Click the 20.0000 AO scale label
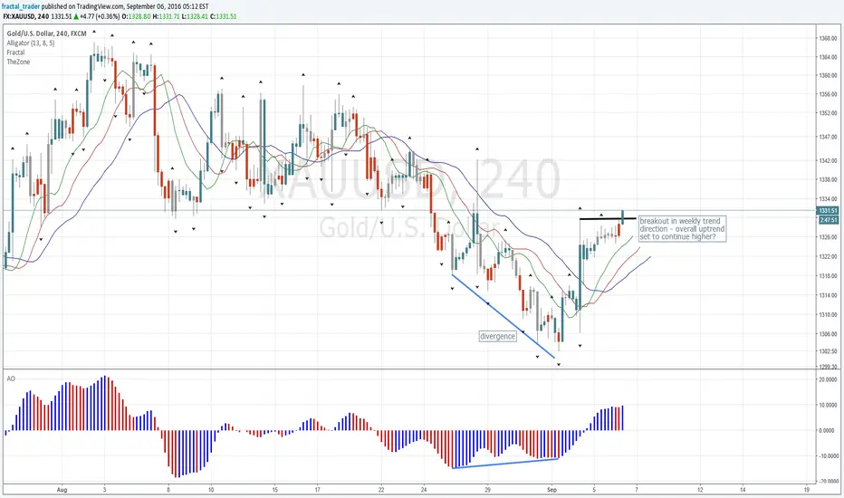844x498 pixels. (828, 380)
